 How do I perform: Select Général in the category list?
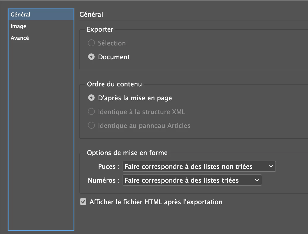click(x=21, y=15)
